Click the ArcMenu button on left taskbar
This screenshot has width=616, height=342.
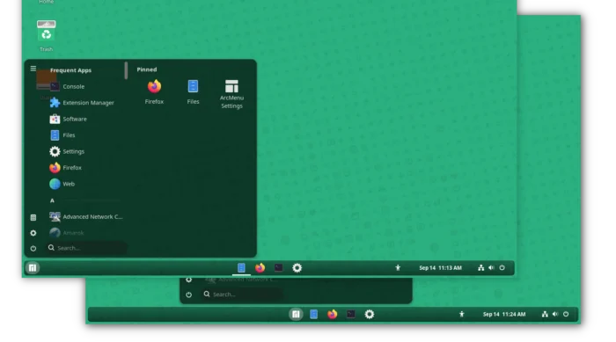pos(33,268)
